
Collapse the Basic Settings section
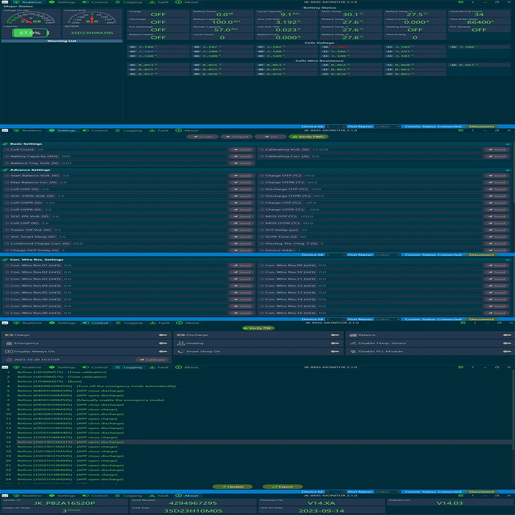click(508, 144)
